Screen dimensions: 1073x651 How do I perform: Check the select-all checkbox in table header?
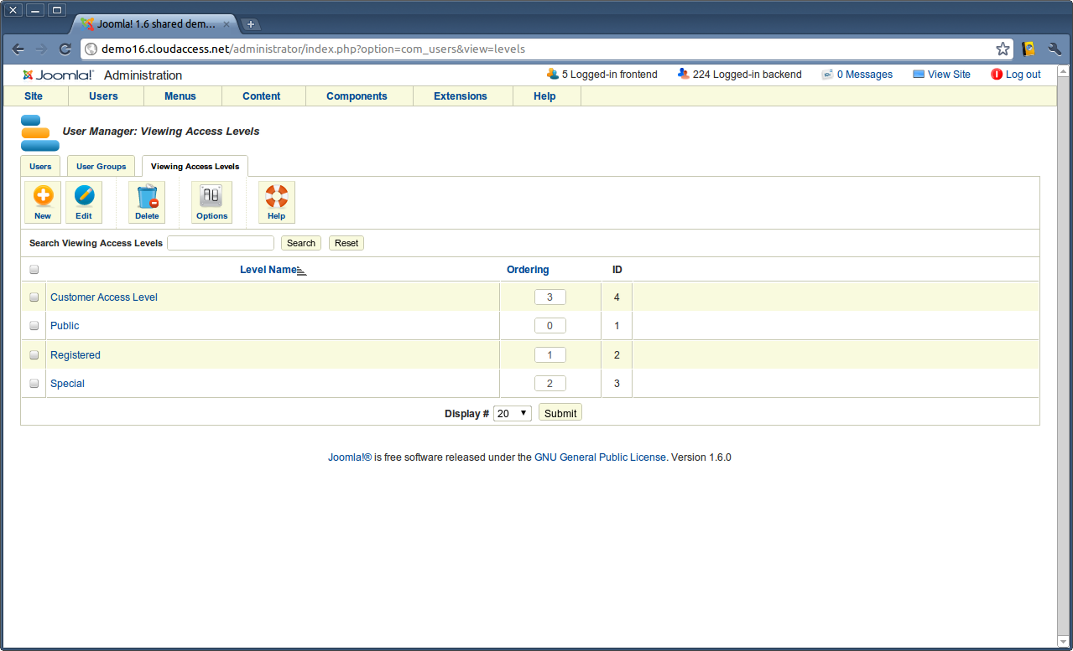point(34,269)
